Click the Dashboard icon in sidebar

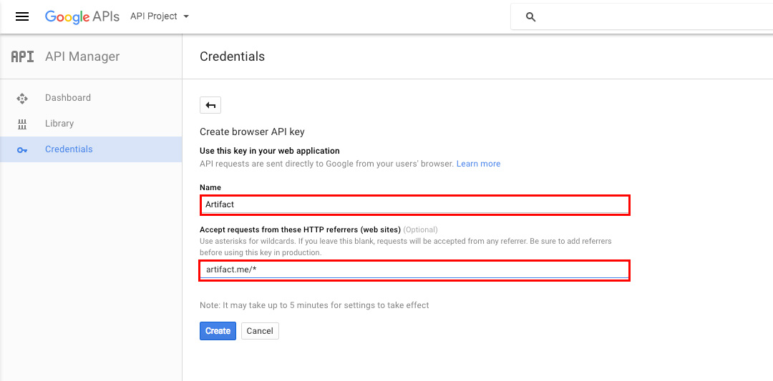pos(22,98)
